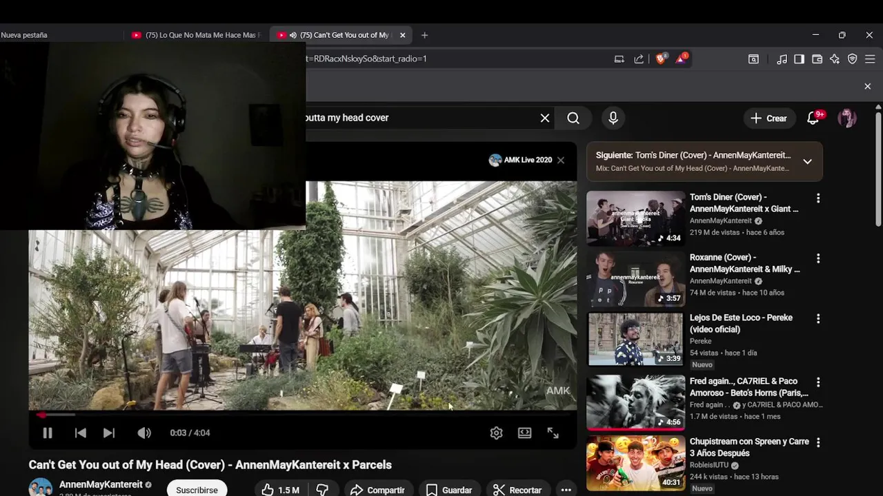Switch to theater mode view
Screen dimensions: 883x496
pyautogui.click(x=525, y=433)
